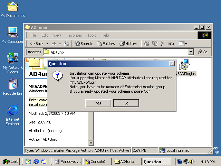Viewport: 221px width, 166px height.
Task: Click the question mark icon in dialog
Action: (57, 76)
